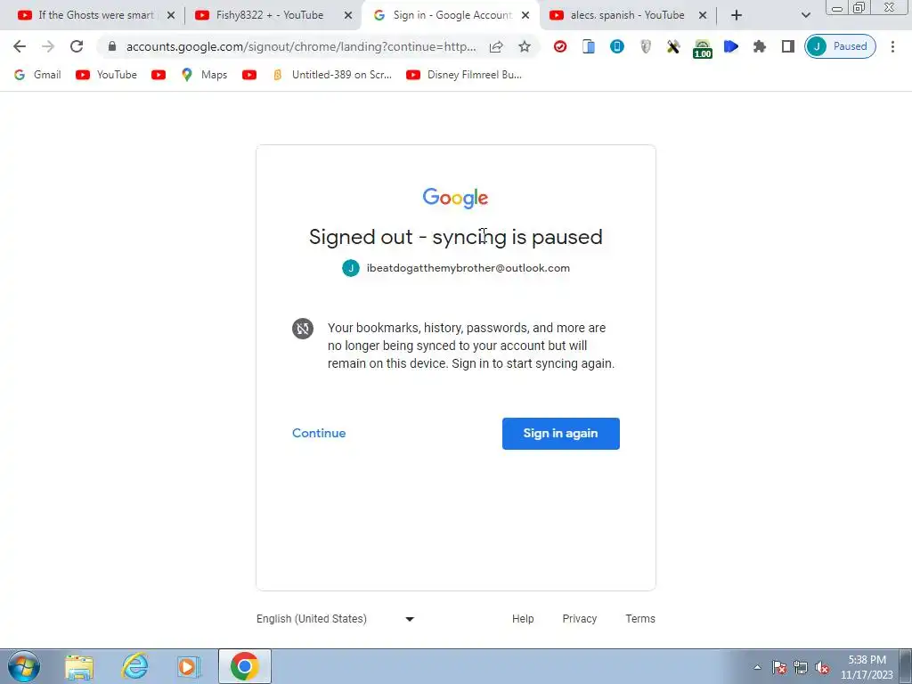Open the tab search chevron
The image size is (912, 684).
805,15
